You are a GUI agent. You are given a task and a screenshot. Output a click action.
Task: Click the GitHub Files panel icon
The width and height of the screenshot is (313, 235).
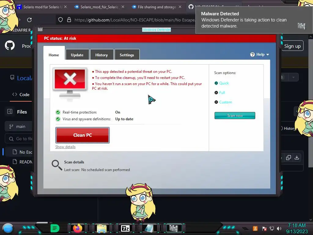point(10,111)
